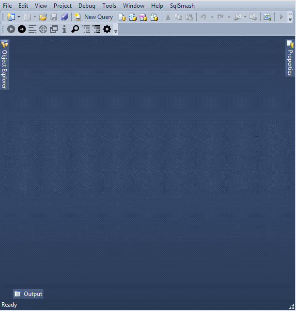Open SqlSmash settings gear icon
This screenshot has height=311, width=296.
point(107,29)
